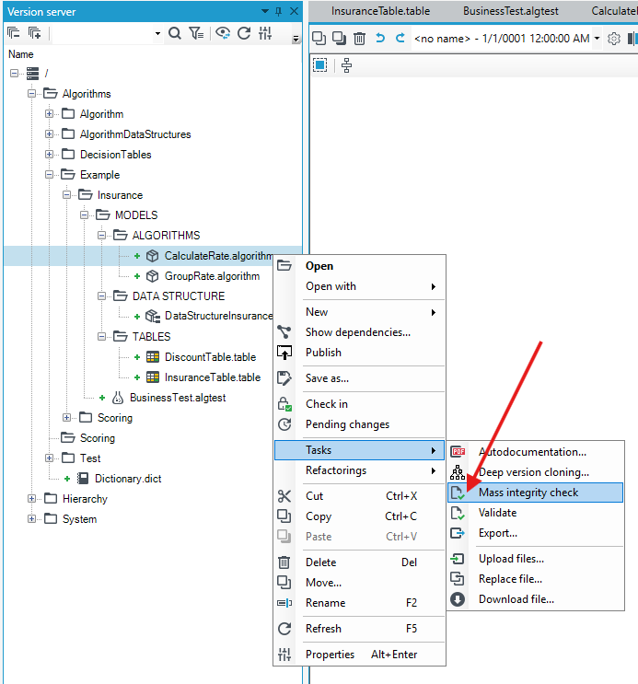Click the redo arrow icon
This screenshot has height=684, width=638.
[400, 39]
